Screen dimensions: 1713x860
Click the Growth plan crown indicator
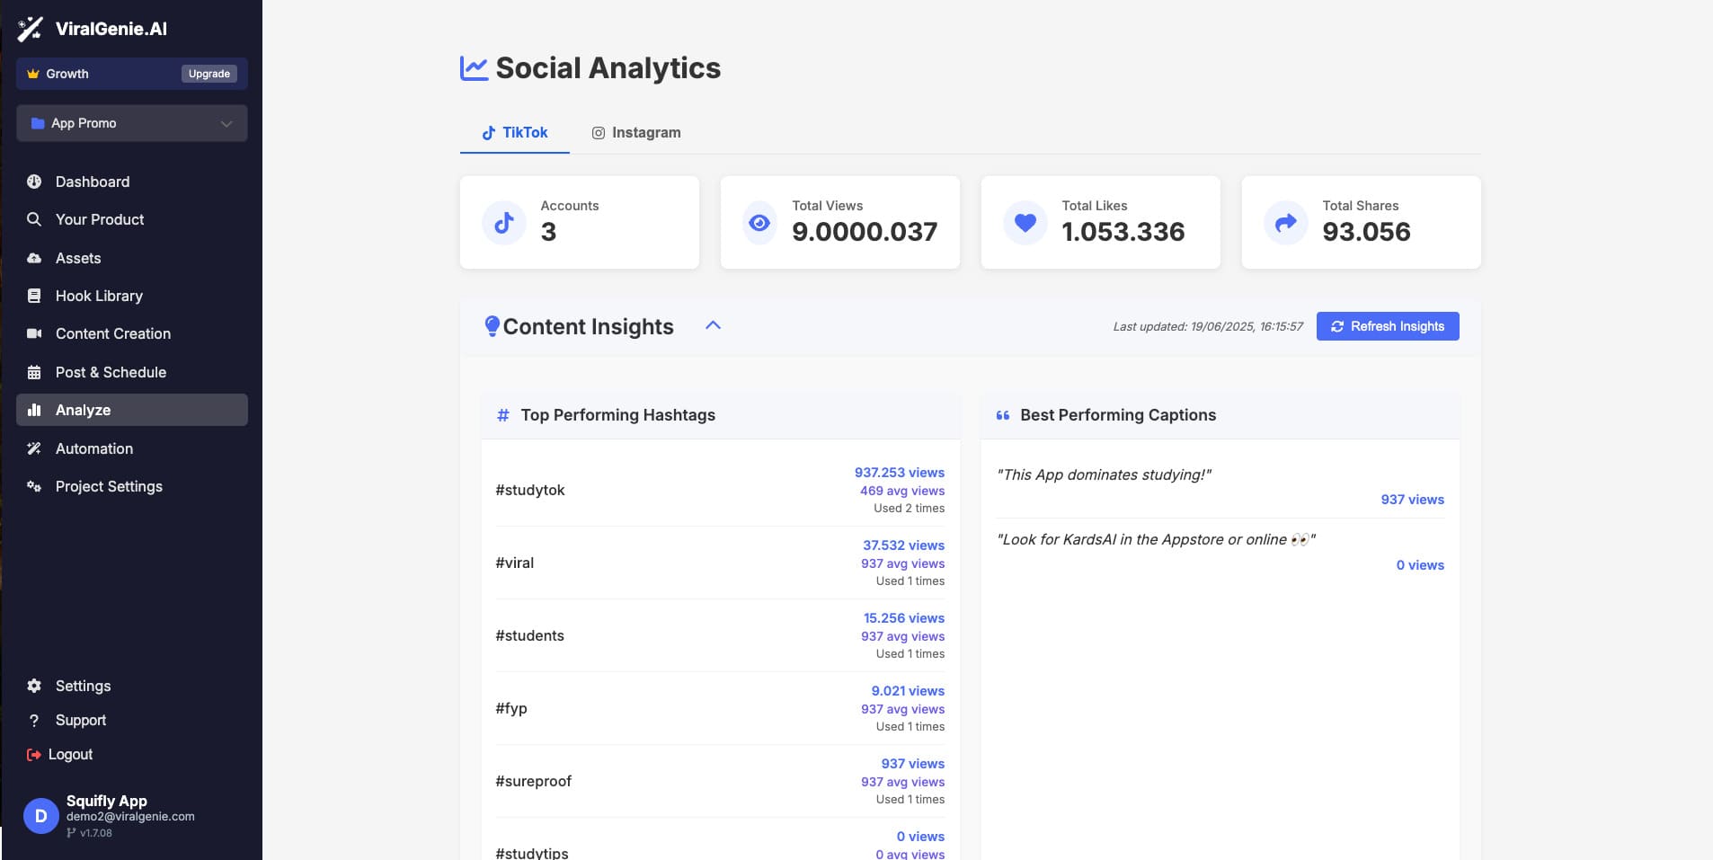point(32,73)
